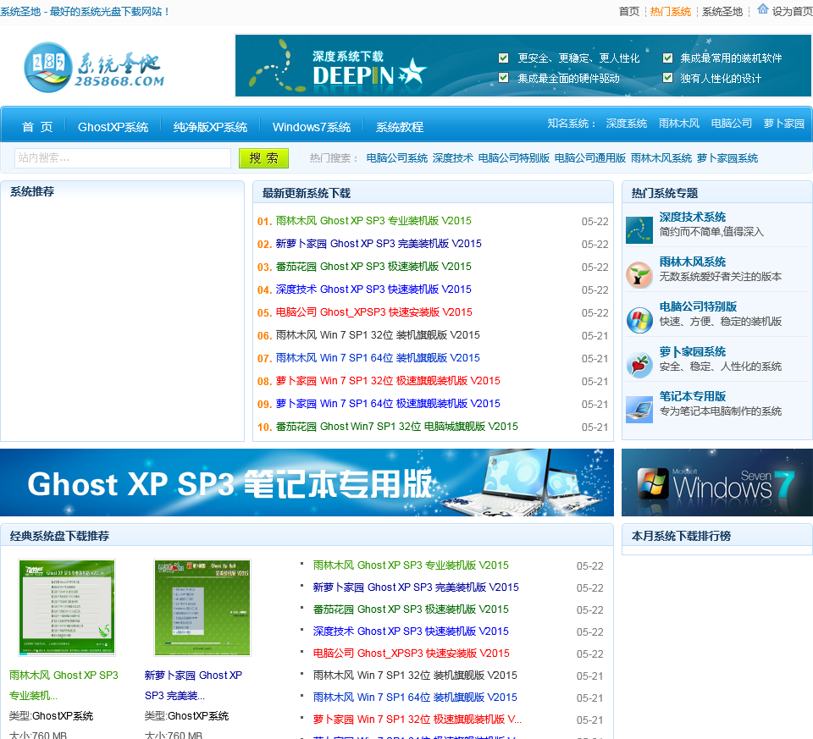Click 热门系统 in top-right links
This screenshot has width=813, height=739.
point(671,11)
